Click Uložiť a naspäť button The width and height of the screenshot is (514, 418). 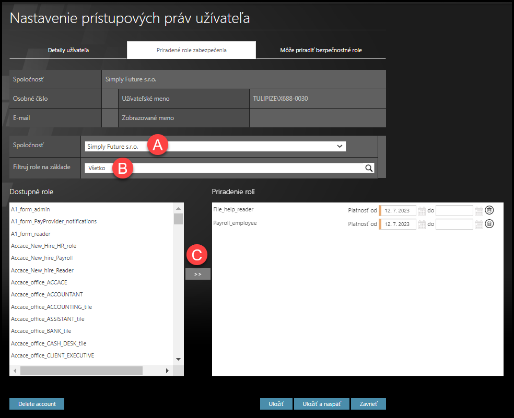coord(321,404)
